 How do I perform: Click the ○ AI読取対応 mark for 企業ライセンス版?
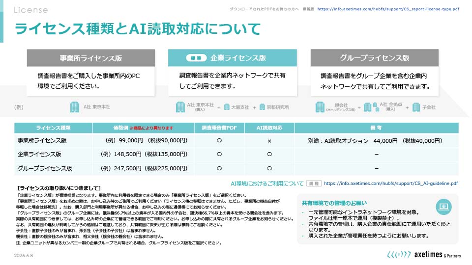click(269, 154)
